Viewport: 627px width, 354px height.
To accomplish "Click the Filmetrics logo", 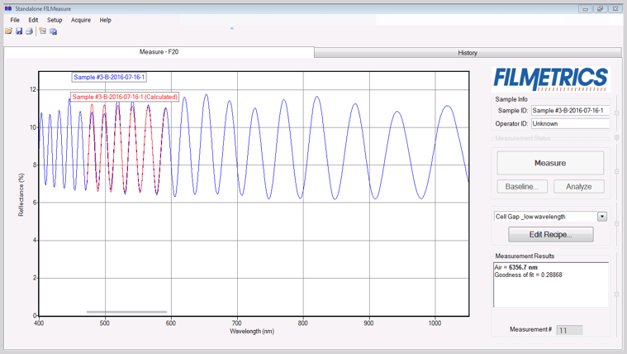I will [x=550, y=78].
